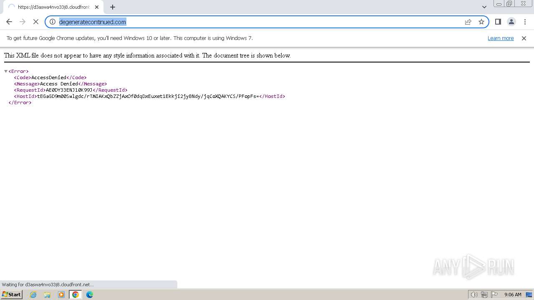Screen dimensions: 534x300
Task: Click the Show desktop button
Action: (x=529, y=295)
